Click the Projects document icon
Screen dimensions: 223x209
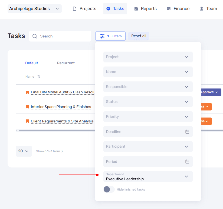click(74, 9)
